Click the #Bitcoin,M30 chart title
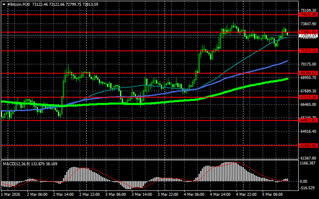 point(19,4)
